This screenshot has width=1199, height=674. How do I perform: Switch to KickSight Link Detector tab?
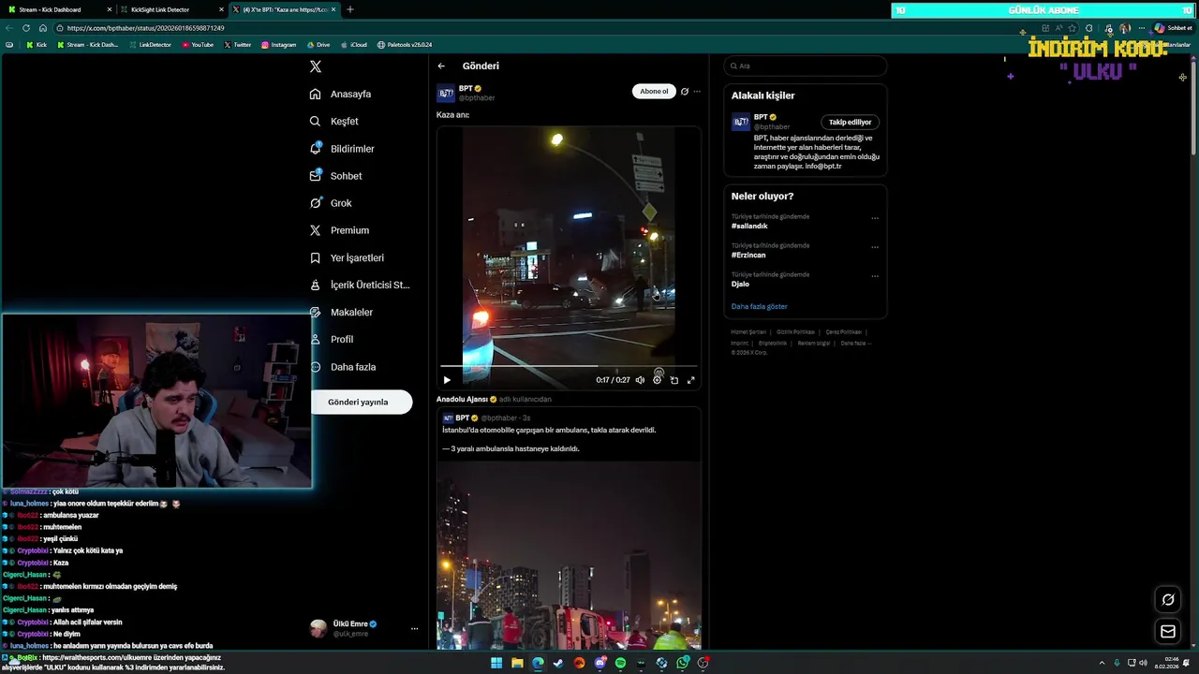171,9
